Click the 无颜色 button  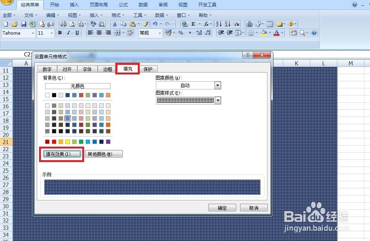(x=78, y=86)
